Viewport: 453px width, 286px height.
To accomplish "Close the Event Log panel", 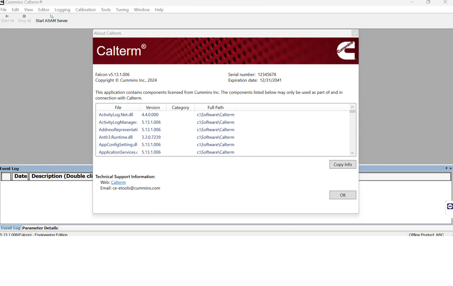I will [x=451, y=168].
